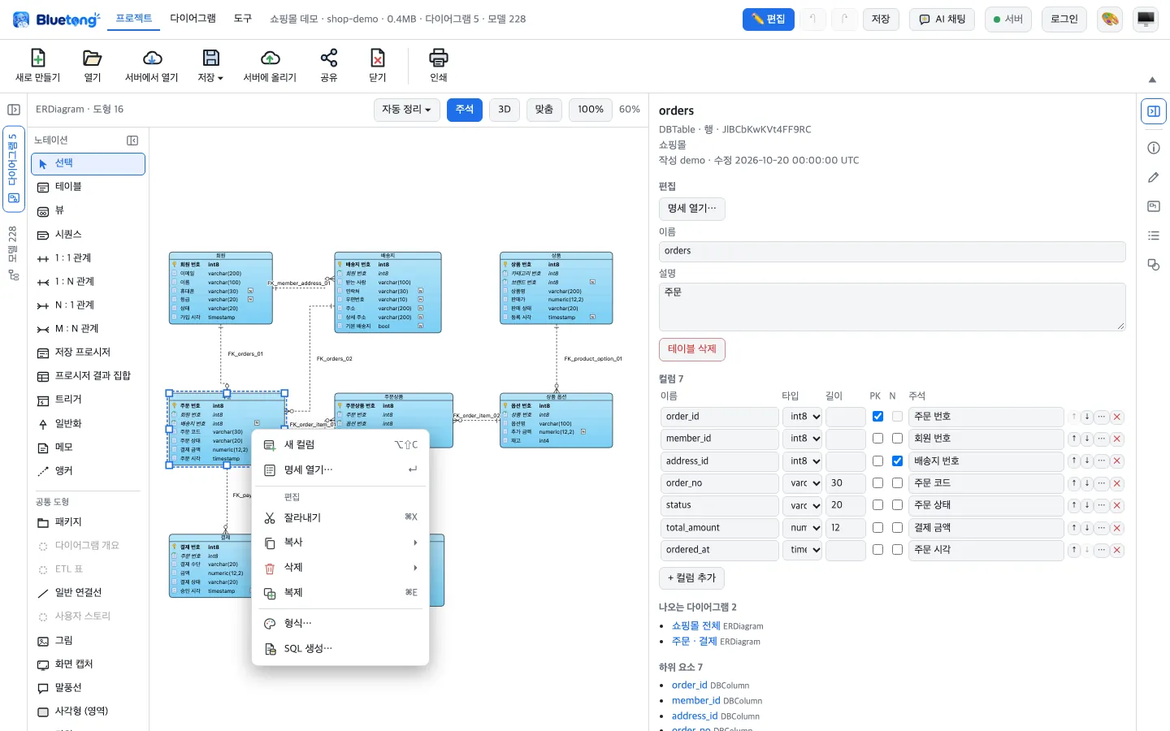
Task: Click the 닫기 close document icon
Action: 378,58
